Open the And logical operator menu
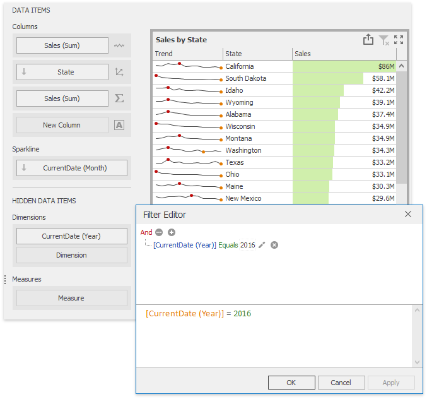The image size is (427, 399). tap(146, 232)
